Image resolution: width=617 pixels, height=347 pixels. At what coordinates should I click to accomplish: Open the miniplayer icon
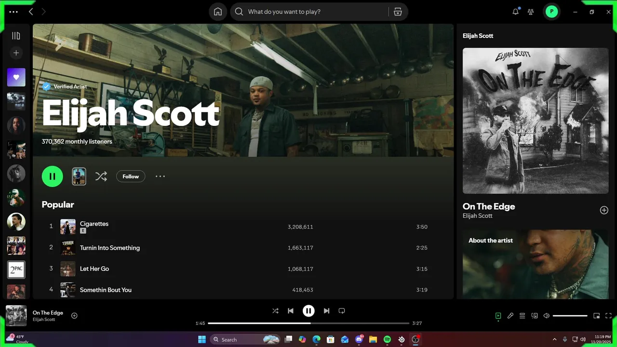click(x=596, y=316)
